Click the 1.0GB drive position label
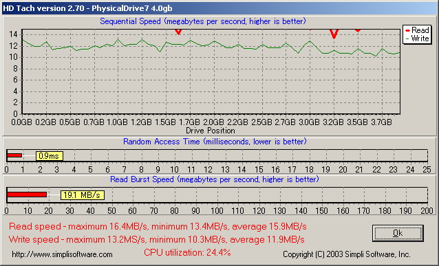The width and height of the screenshot is (439, 266). pyautogui.click(x=117, y=122)
